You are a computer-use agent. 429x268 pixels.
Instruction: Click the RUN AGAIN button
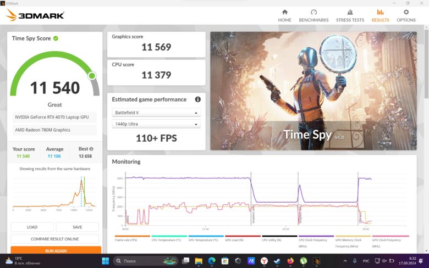[56, 250]
